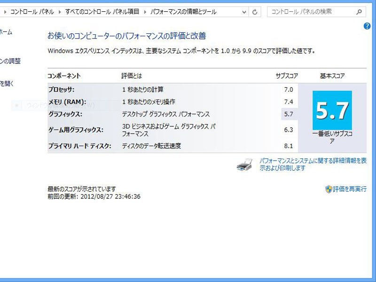Select the ゲーム用グラフィックス row label
The width and height of the screenshot is (376, 282).
pos(76,130)
